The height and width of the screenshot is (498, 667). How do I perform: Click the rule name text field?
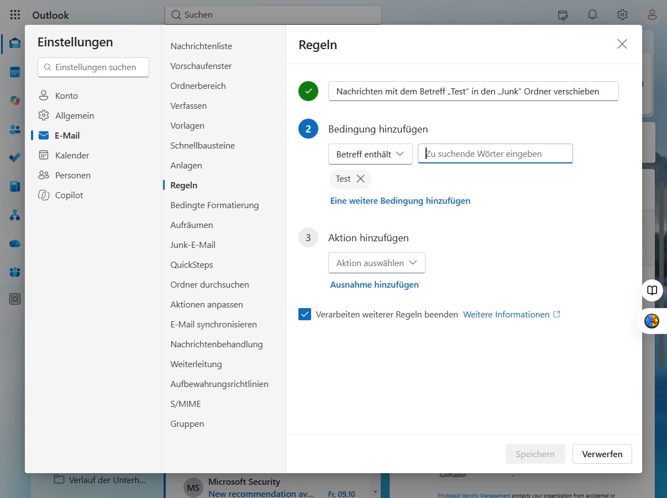473,92
